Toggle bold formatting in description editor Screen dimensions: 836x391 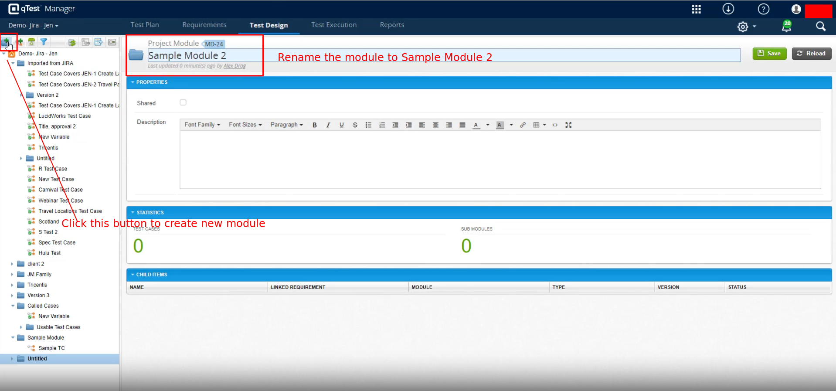point(314,125)
